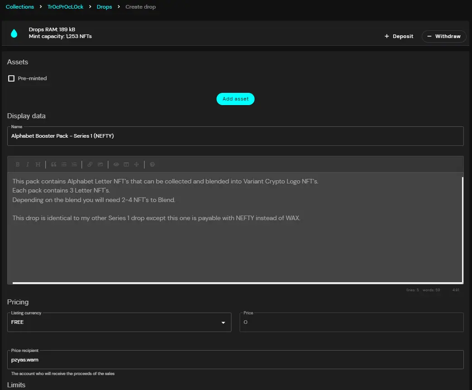
Task: Focus the Price input field
Action: tap(352, 323)
